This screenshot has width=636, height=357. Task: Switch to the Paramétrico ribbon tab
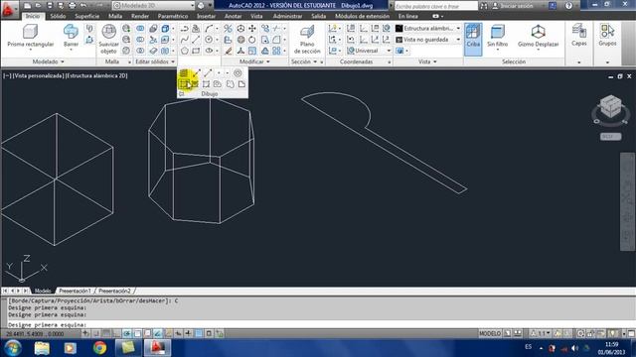point(173,16)
